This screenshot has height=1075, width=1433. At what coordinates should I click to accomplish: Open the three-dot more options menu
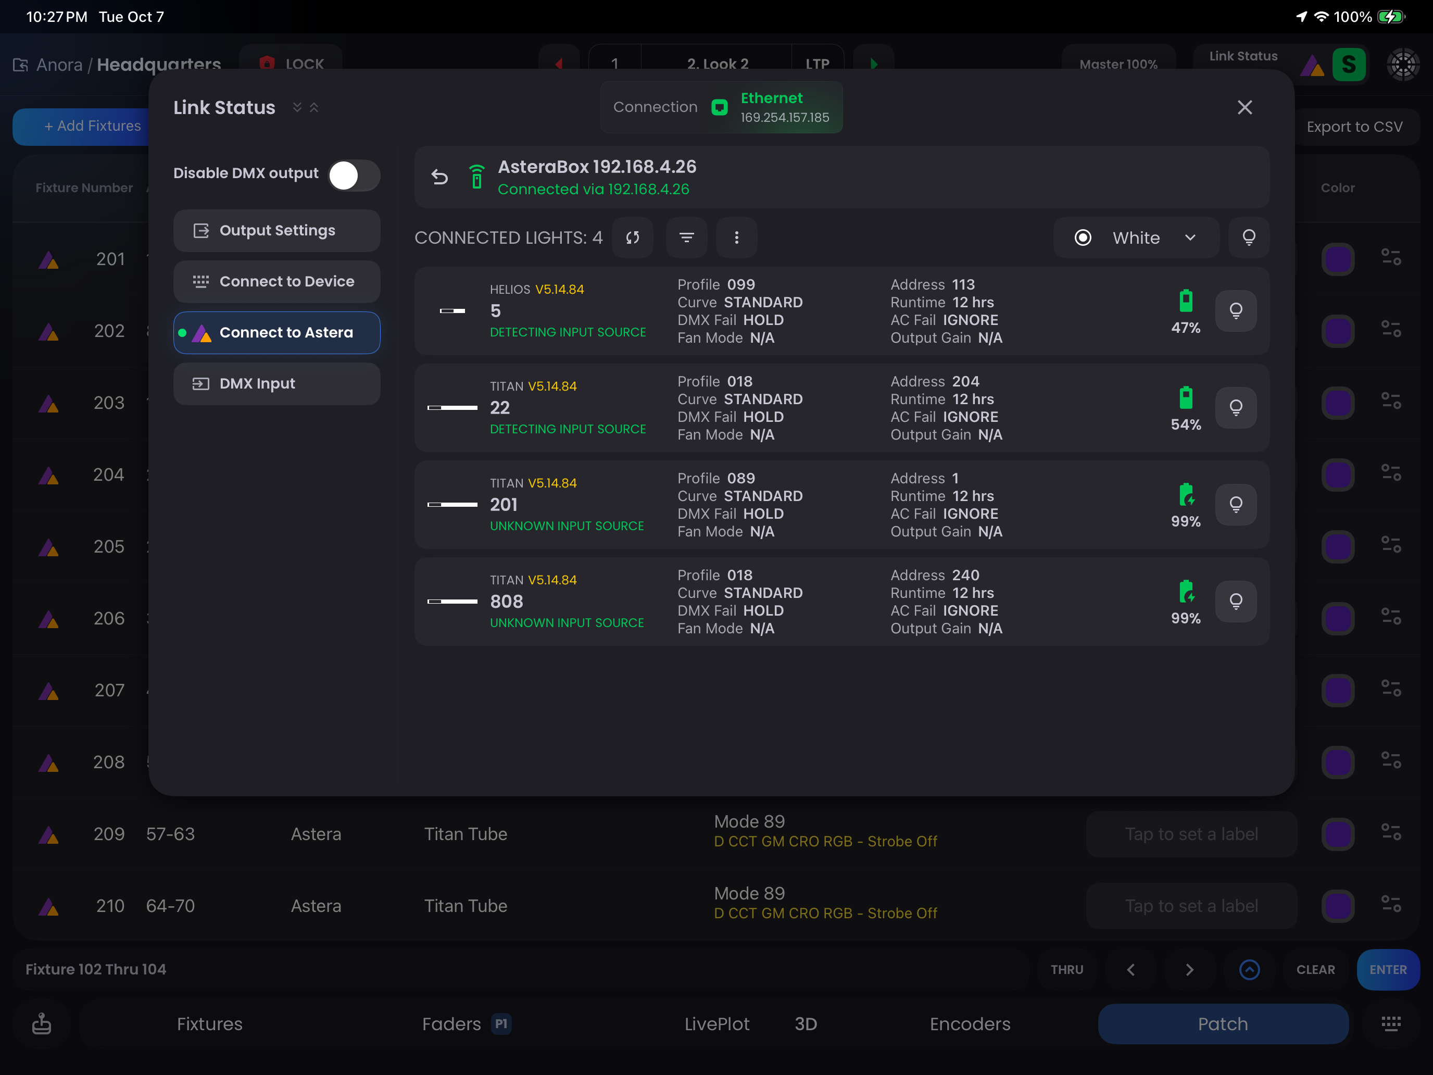736,238
